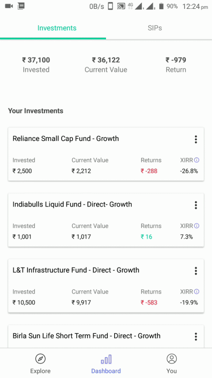Screen dimensions: 212x378
Task: Tap XIRR info icon on L&T Infrastructure Fund
Action: pyautogui.click(x=197, y=292)
